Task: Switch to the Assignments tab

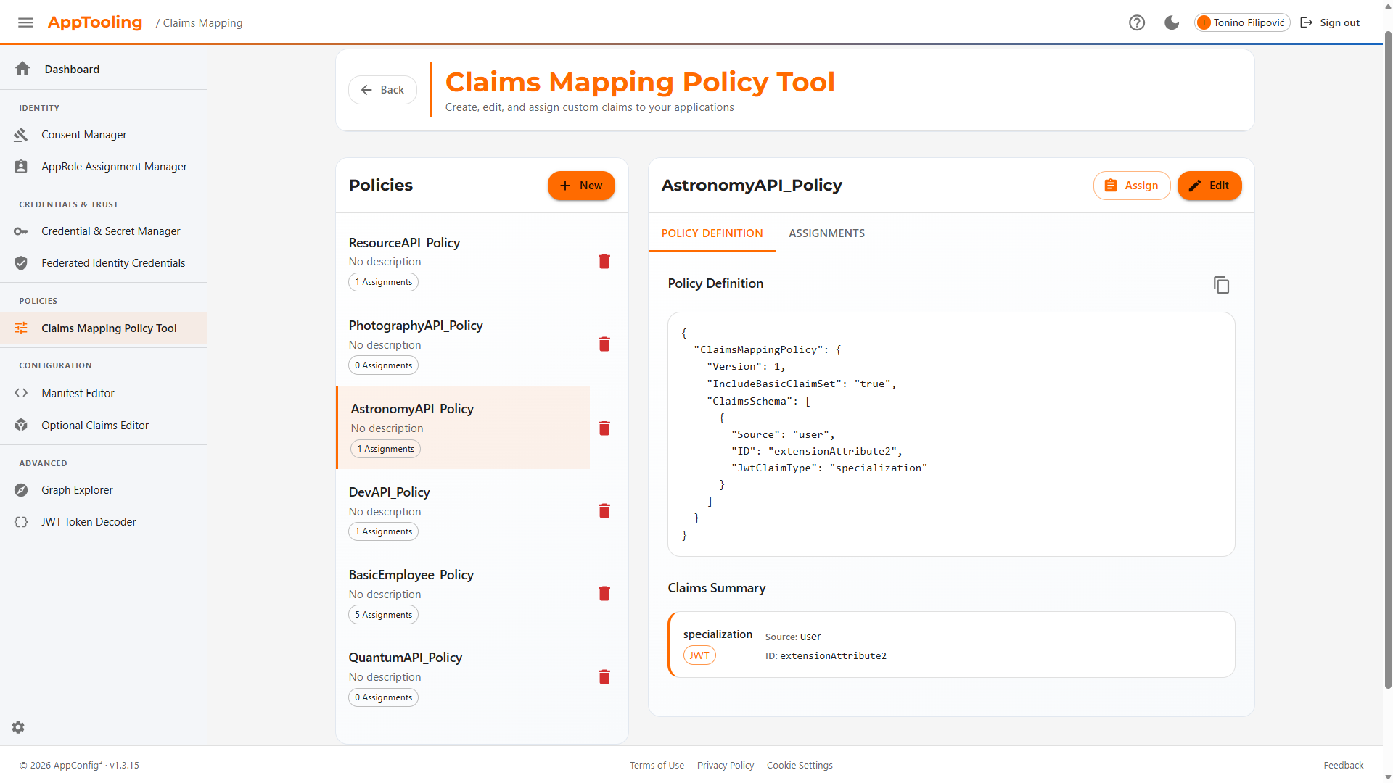Action: click(x=826, y=233)
